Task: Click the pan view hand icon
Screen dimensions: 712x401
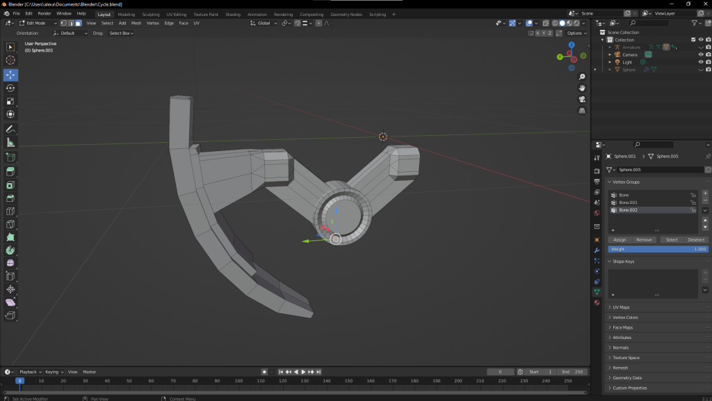Action: click(x=582, y=88)
